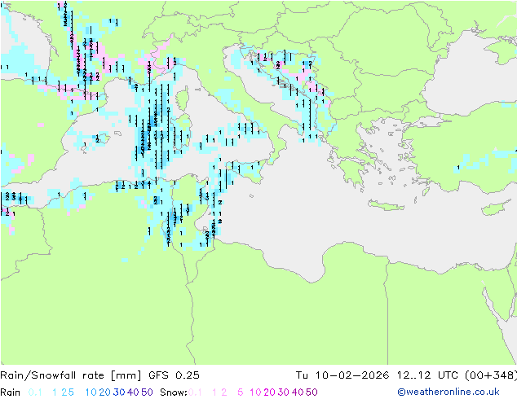Pick the Rain legend 20 value
Viewport: 517px width, 399px height.
(104, 392)
